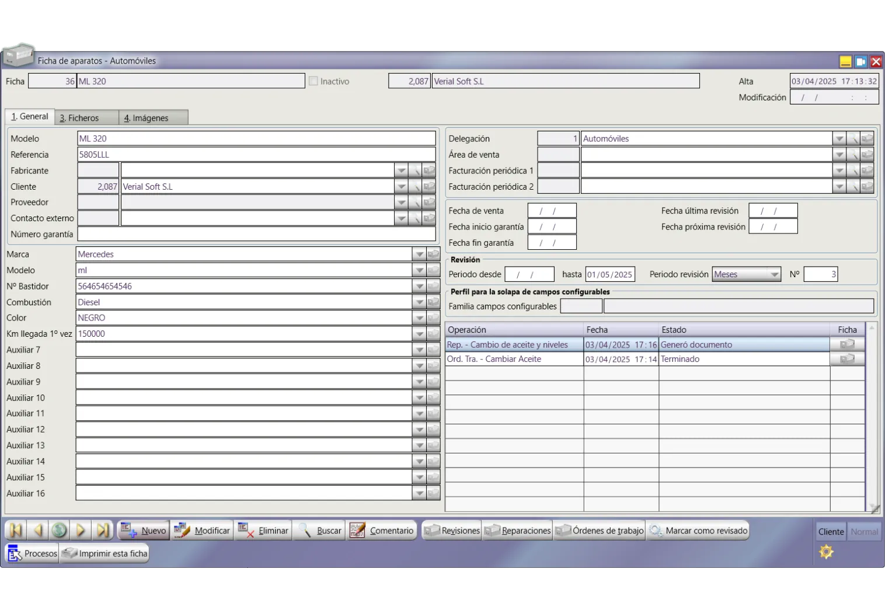Open the card icon beside Delegación field
Screen dimensions: 885x607
867,139
